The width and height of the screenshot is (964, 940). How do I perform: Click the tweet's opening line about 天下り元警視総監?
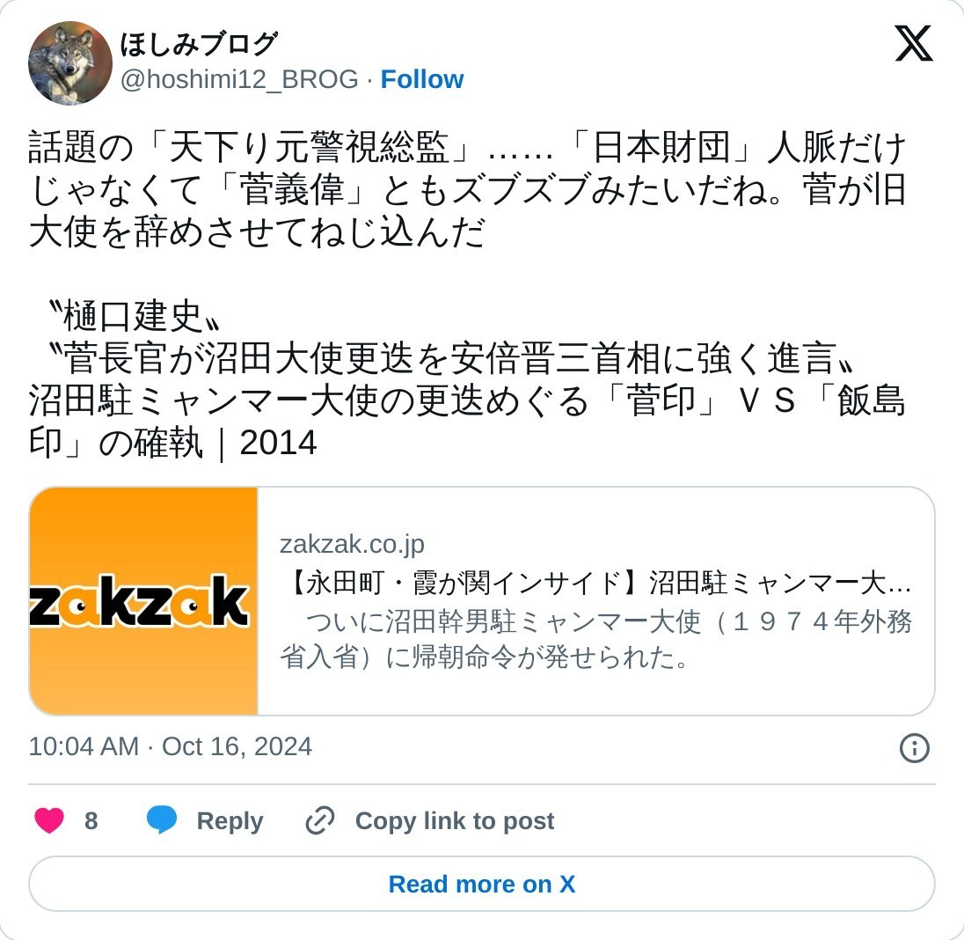[467, 148]
